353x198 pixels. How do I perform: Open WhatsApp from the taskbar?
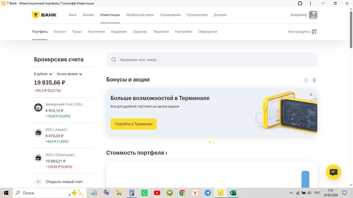144,193
